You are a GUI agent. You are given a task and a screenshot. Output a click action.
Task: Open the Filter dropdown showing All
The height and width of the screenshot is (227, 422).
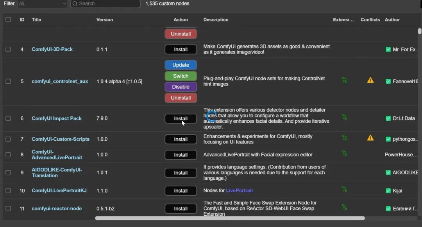pos(42,4)
